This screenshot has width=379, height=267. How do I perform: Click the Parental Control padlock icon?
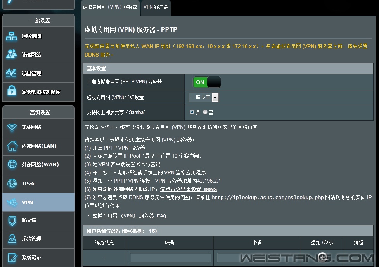tap(12, 91)
